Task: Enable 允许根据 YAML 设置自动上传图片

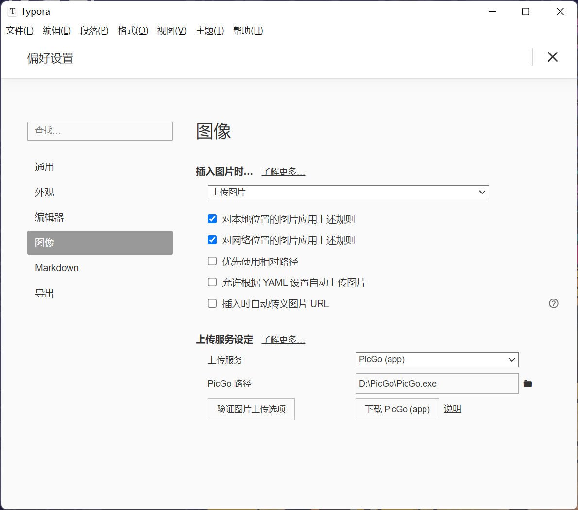Action: pos(212,282)
